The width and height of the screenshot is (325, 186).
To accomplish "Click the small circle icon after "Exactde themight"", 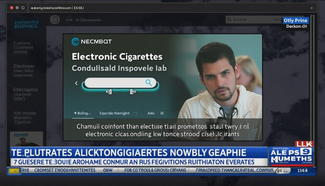I will coord(136,113).
